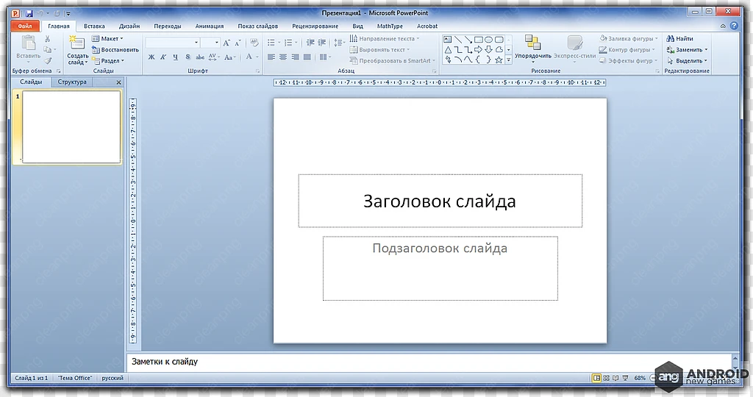Toggle Italic (К) formatting
This screenshot has height=397, width=753.
coord(163,57)
